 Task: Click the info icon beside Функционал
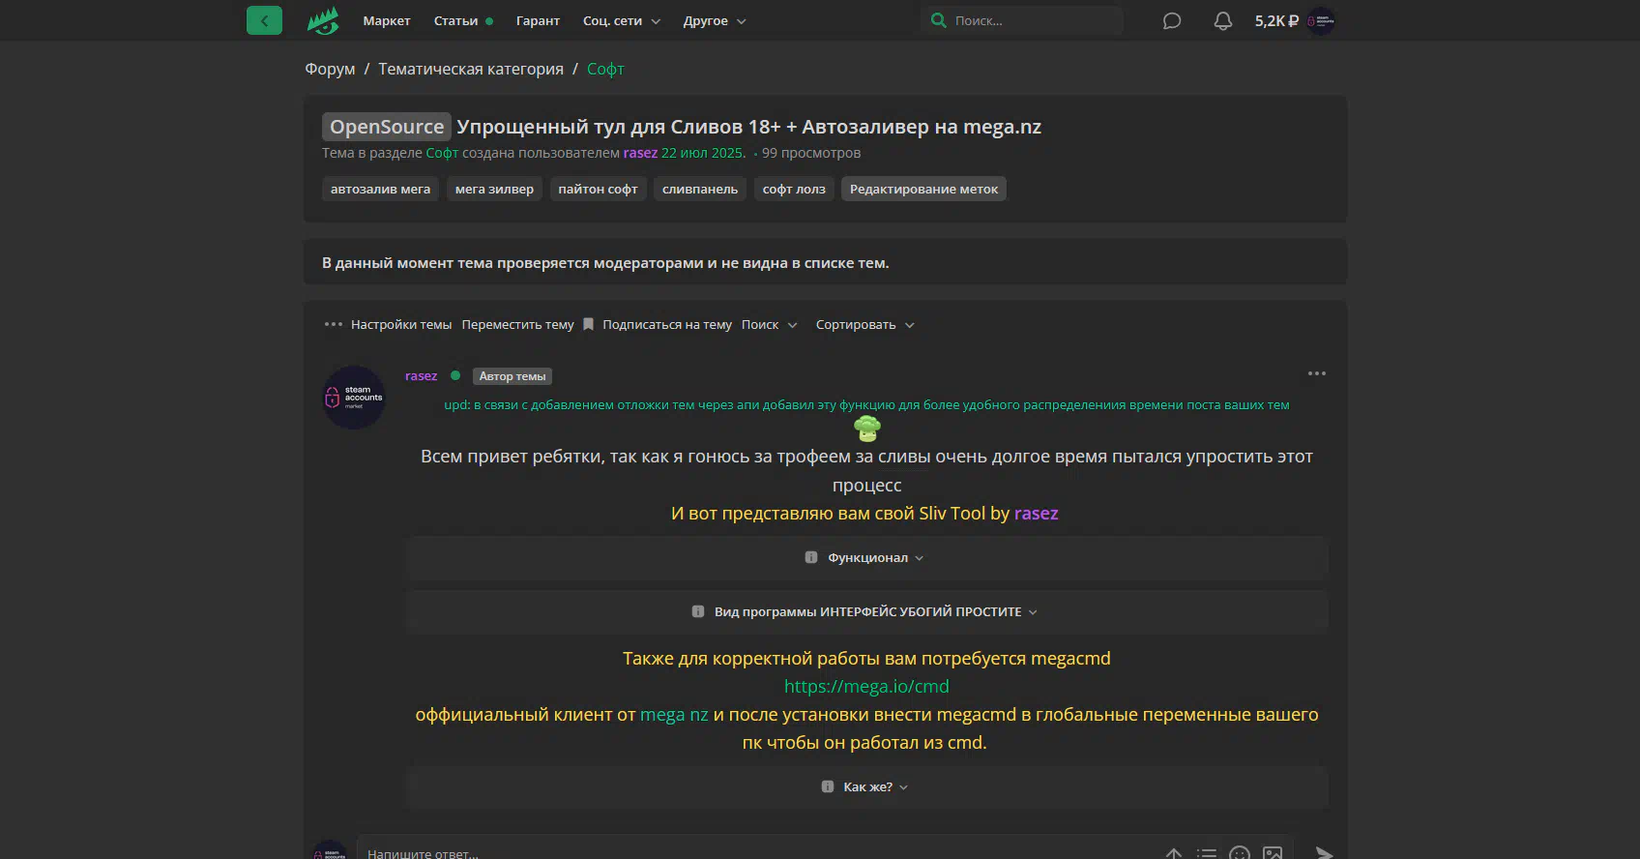point(811,557)
